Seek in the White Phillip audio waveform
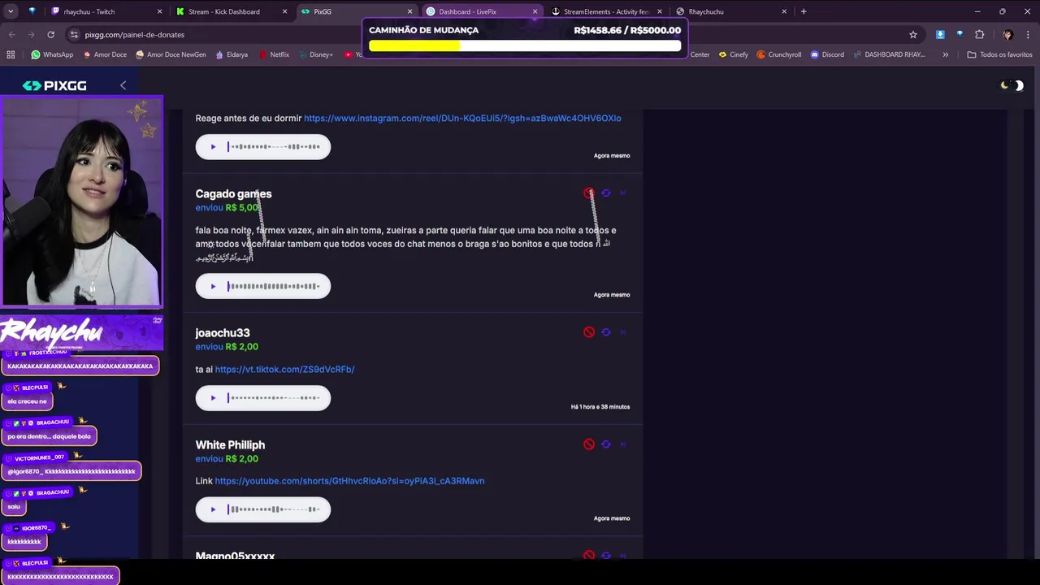Screen dimensions: 1040x585 tap(275, 509)
